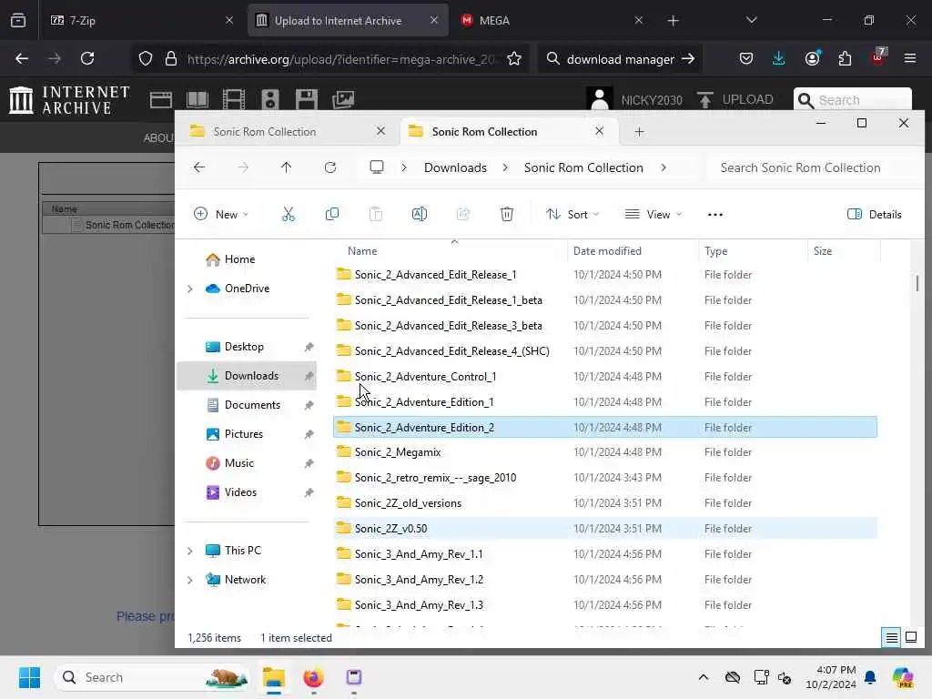This screenshot has width=932, height=699.
Task: Open Firefox list all tabs dropdown
Action: click(751, 20)
